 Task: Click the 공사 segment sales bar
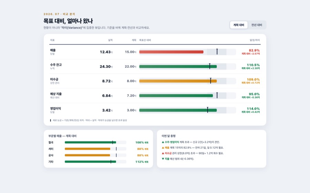click(x=87, y=155)
